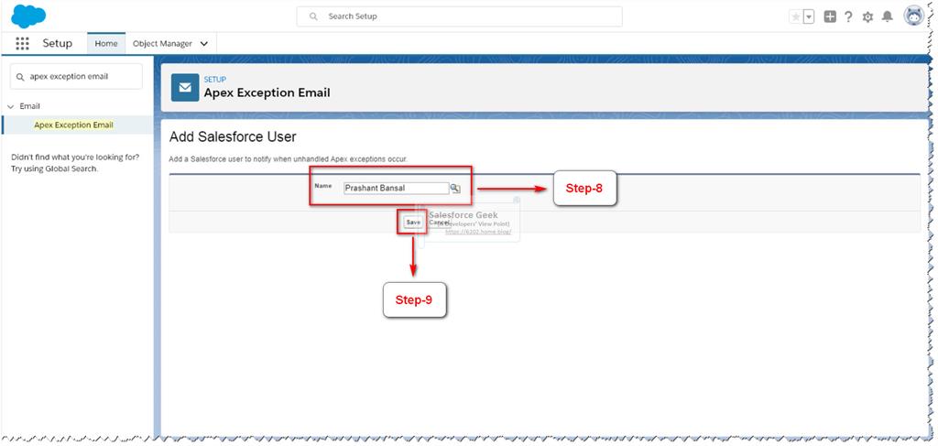Click the Quick Find magnifier icon
The width and height of the screenshot is (938, 446).
20,77
